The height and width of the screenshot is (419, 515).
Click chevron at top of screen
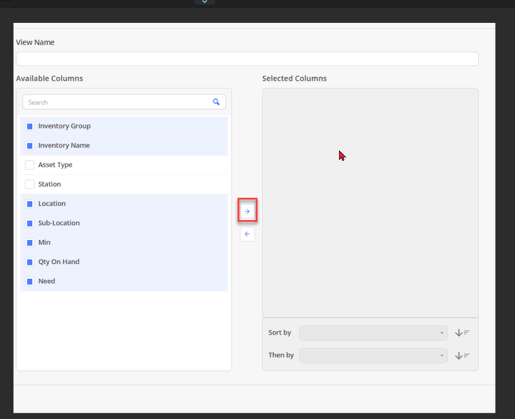205,2
